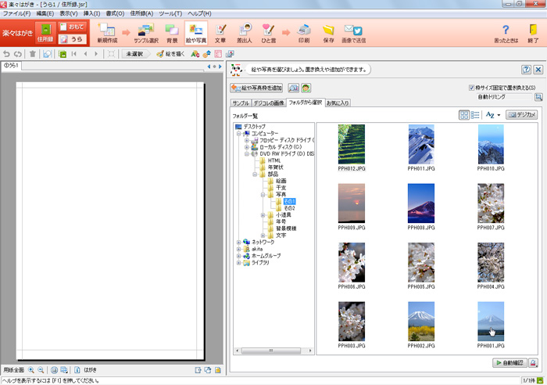Click the 差出人 sender icon
Image resolution: width=547 pixels, height=385 pixels.
pyautogui.click(x=245, y=33)
